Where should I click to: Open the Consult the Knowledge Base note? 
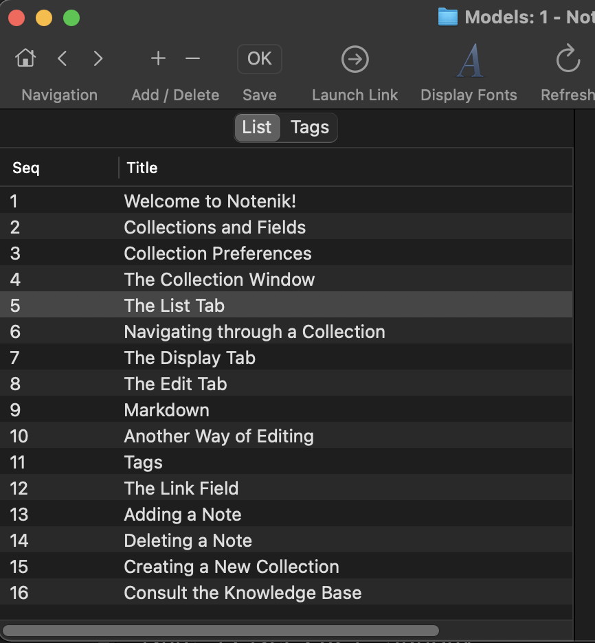click(242, 593)
